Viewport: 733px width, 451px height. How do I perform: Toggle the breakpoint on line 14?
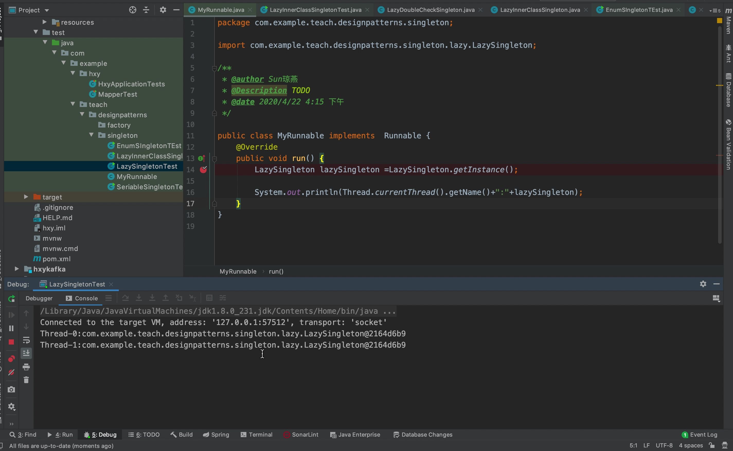coord(203,170)
